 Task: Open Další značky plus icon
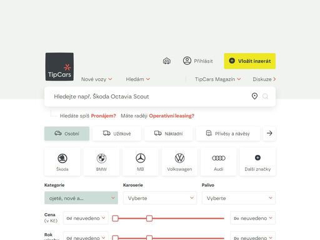click(x=257, y=157)
